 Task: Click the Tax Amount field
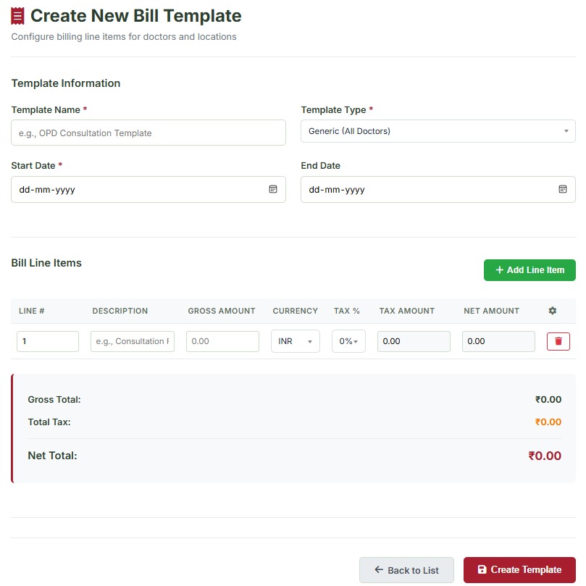coord(414,341)
